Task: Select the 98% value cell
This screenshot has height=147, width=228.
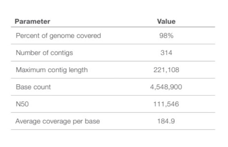Action: (166, 36)
